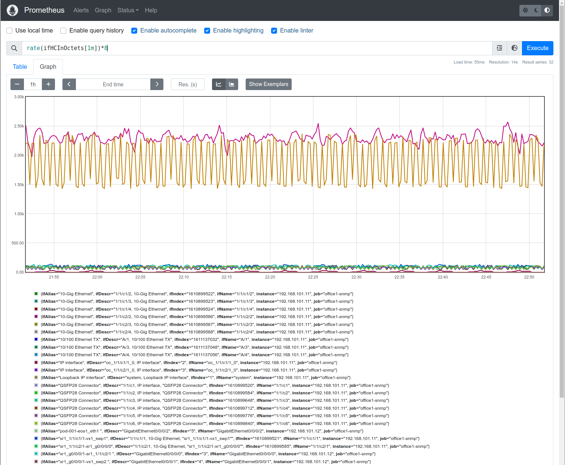Select the stacked graph icon

coord(232,84)
